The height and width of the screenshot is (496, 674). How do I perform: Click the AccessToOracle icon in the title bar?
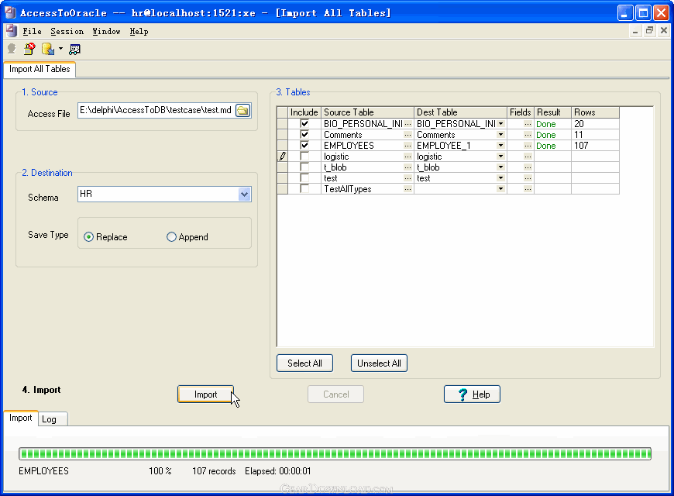pyautogui.click(x=10, y=13)
